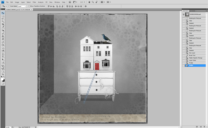Screen dimensions: 208x128
Task: Revert to the New Layer history state
Action: coord(193,53)
